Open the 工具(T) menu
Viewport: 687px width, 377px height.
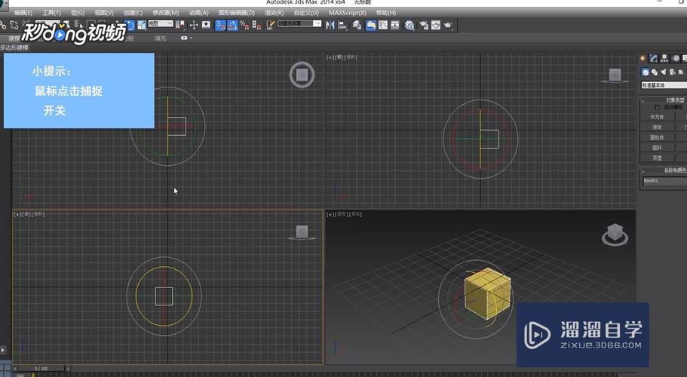[52, 13]
